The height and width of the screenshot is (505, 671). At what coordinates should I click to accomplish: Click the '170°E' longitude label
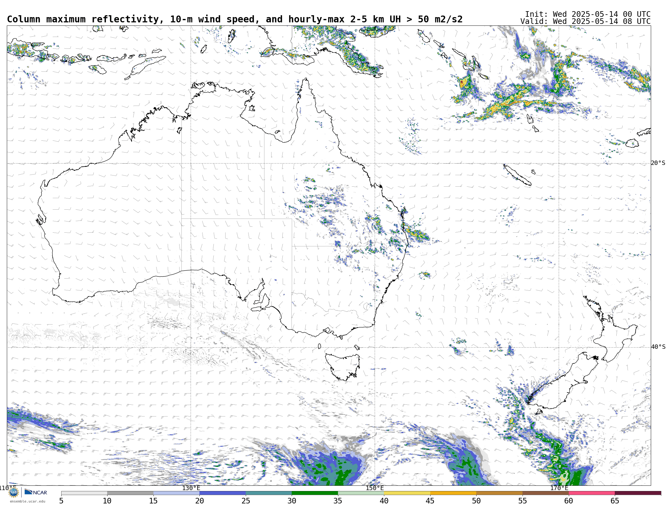pos(559,488)
